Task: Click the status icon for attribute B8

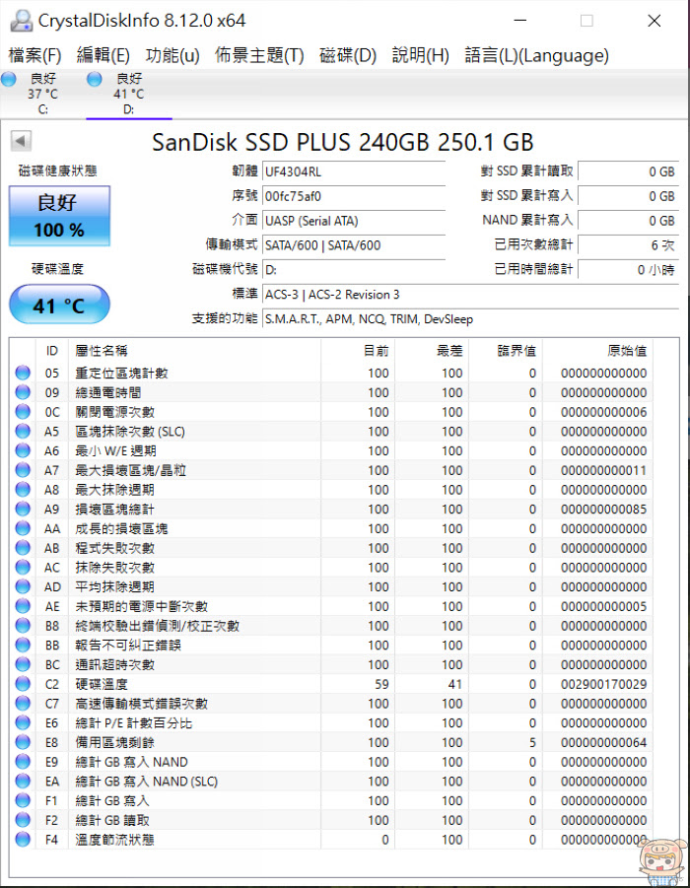Action: click(23, 625)
